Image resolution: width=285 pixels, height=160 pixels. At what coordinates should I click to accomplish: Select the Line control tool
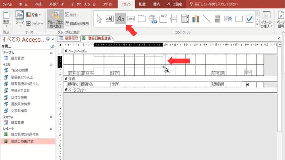point(207,19)
